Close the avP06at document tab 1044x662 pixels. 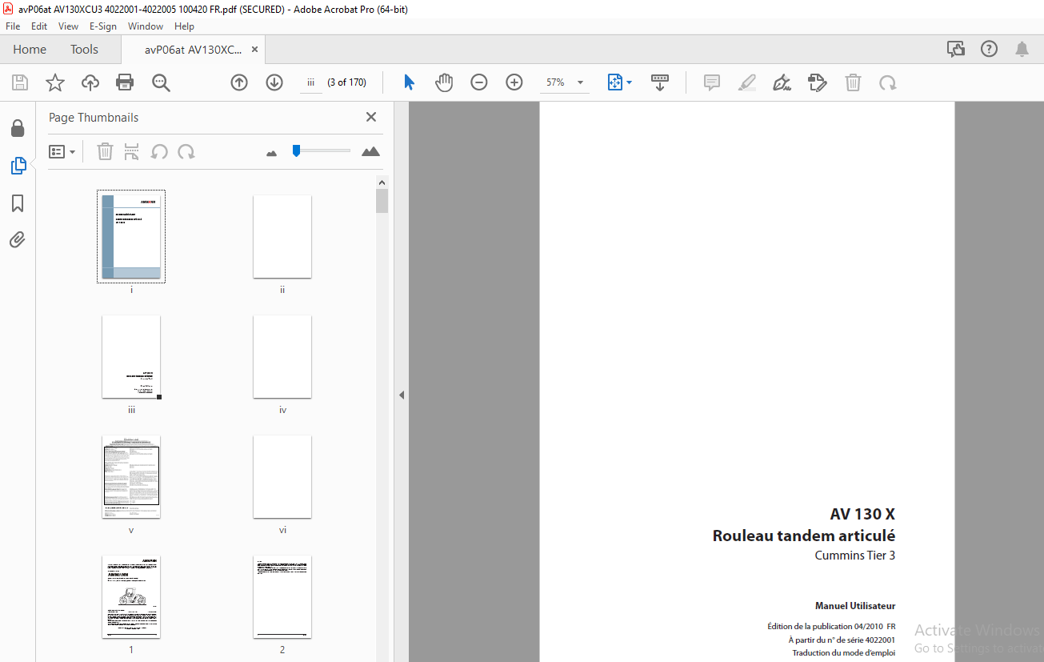(254, 50)
